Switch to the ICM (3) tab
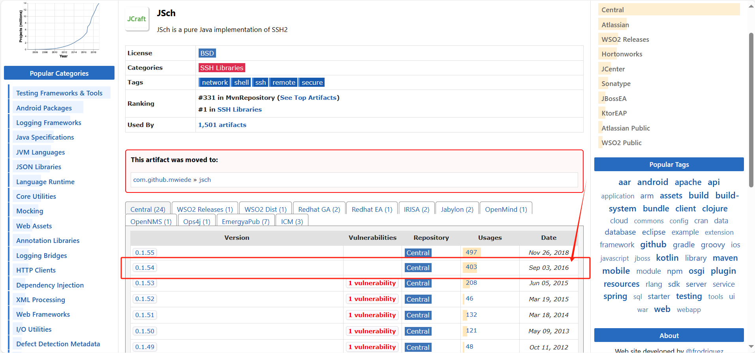755x353 pixels. pos(292,221)
